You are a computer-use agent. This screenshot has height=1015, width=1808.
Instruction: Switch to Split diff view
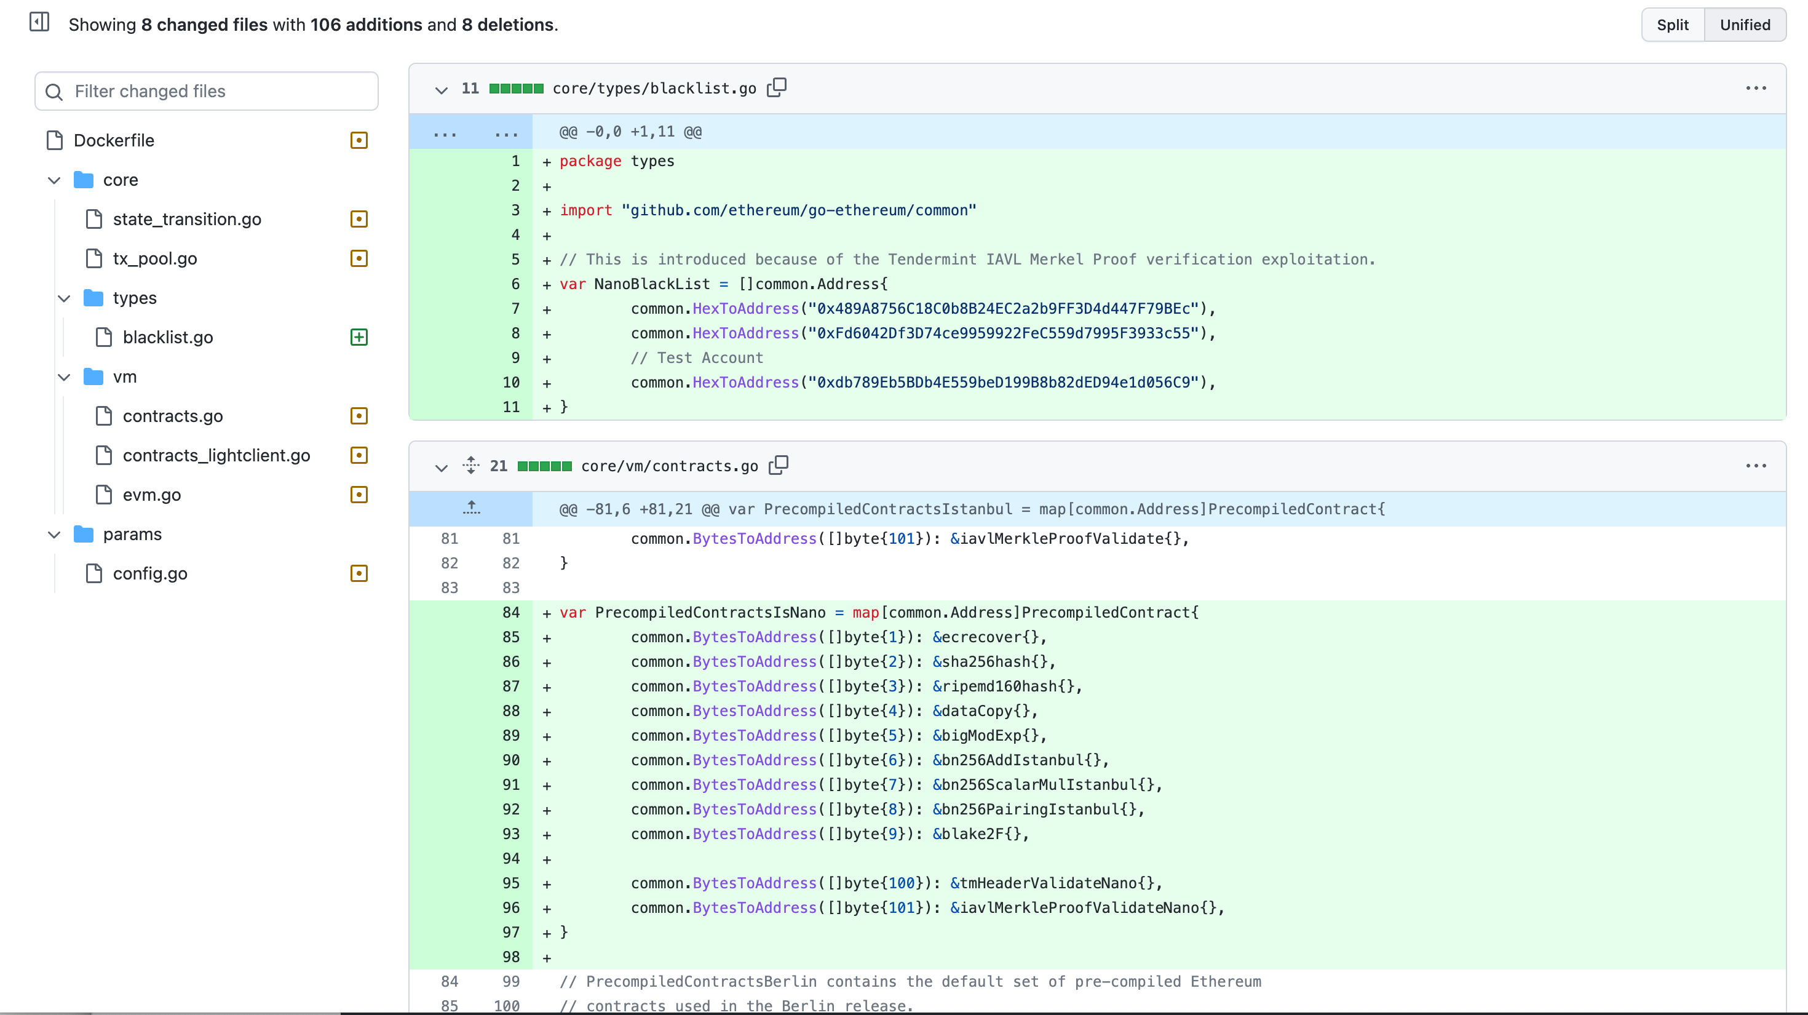[1672, 25]
